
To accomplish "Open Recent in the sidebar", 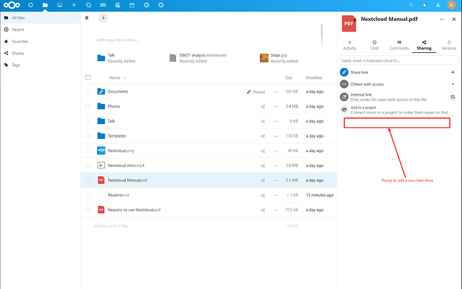I will click(x=40, y=30).
